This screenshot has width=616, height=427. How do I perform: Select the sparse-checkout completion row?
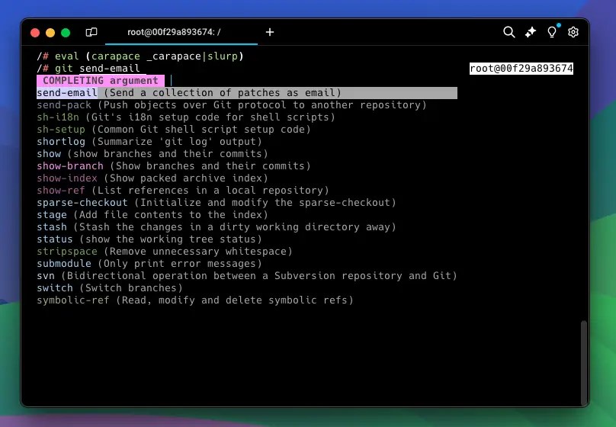pos(217,202)
